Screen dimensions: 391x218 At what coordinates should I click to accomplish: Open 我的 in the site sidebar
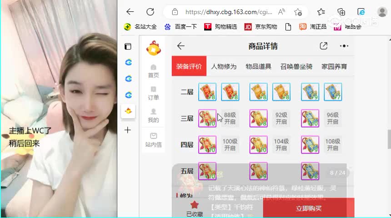tap(153, 116)
